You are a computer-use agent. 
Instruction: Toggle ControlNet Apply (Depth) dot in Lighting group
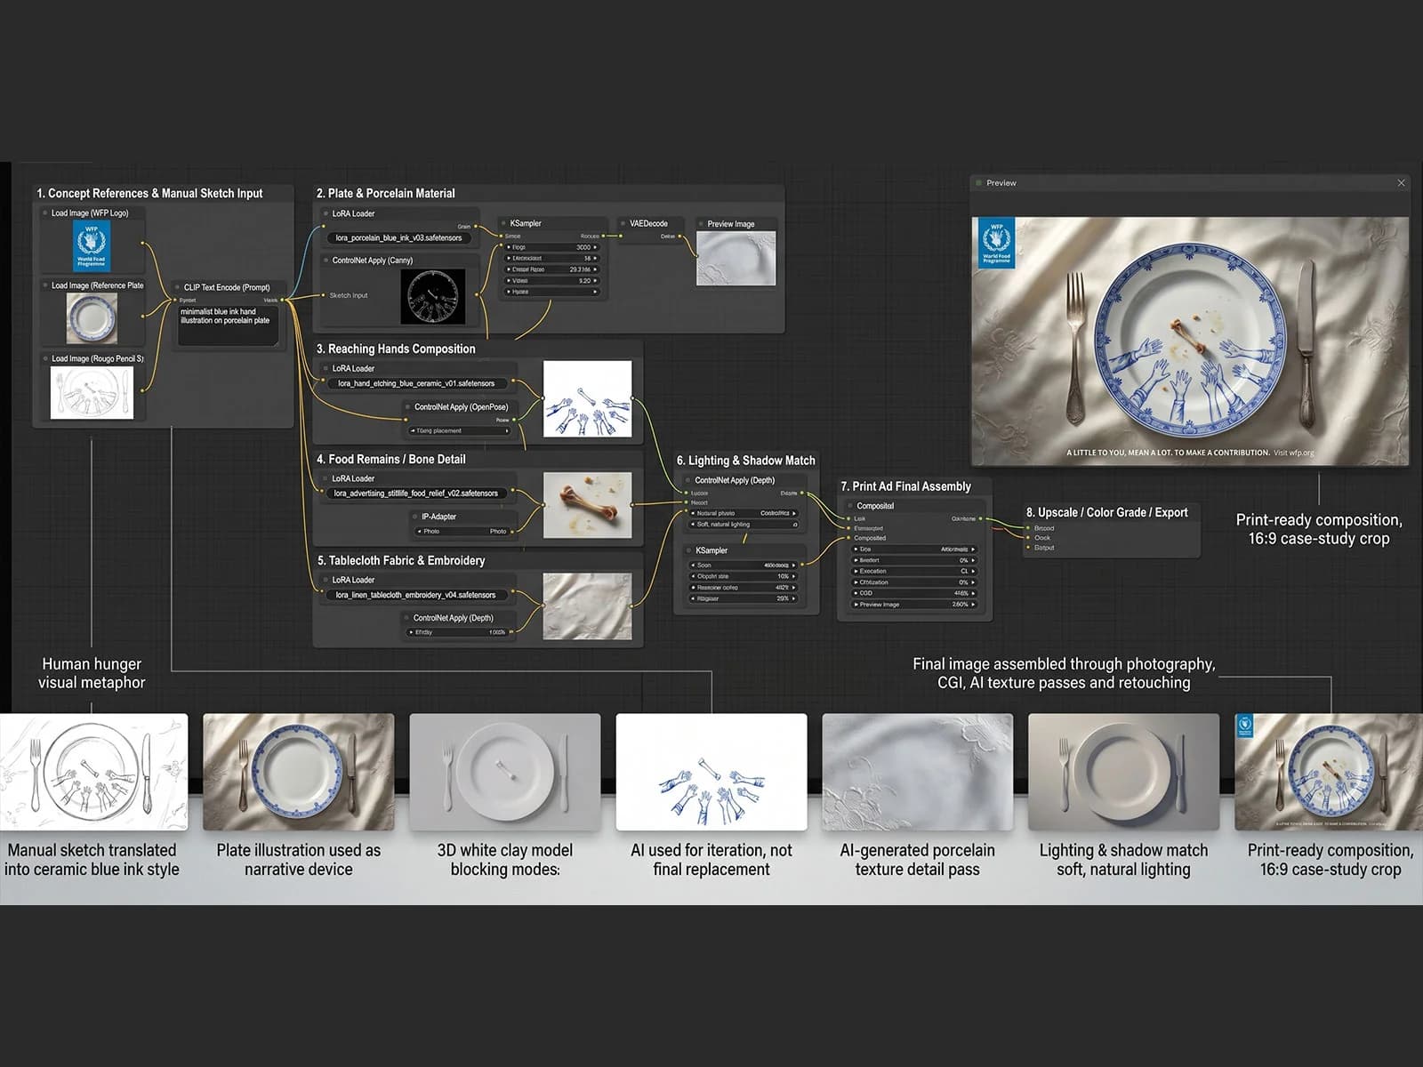pos(687,480)
